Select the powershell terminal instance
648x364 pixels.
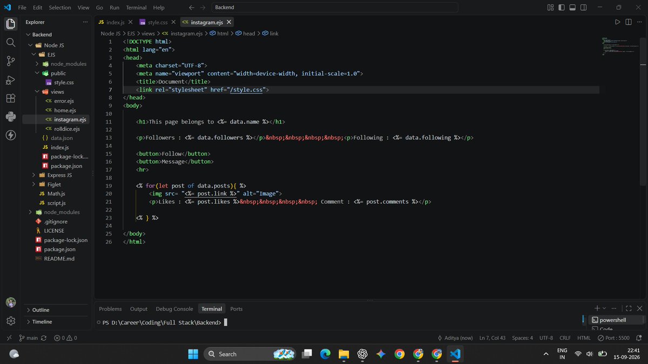pyautogui.click(x=613, y=320)
